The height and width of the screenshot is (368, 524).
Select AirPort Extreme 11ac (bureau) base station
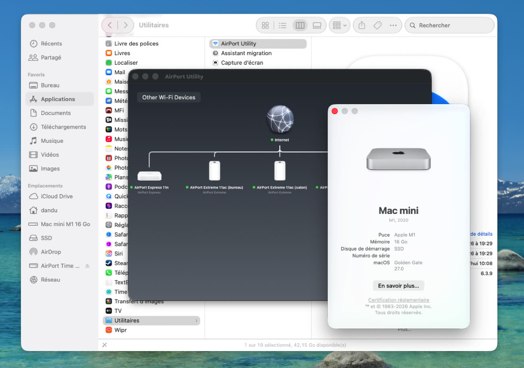coord(214,171)
